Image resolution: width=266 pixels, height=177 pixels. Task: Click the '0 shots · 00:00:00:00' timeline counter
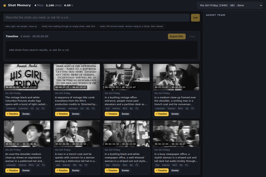[x=34, y=36]
